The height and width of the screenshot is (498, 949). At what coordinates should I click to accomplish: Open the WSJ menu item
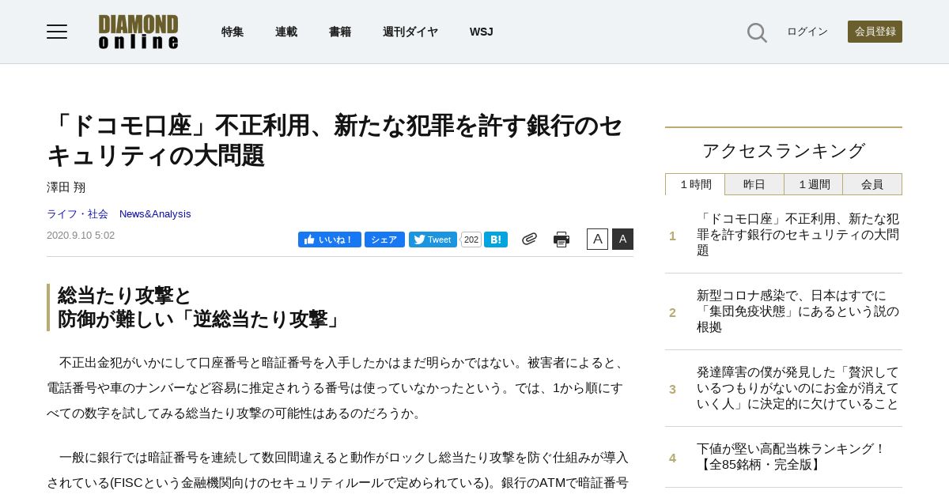pyautogui.click(x=481, y=32)
